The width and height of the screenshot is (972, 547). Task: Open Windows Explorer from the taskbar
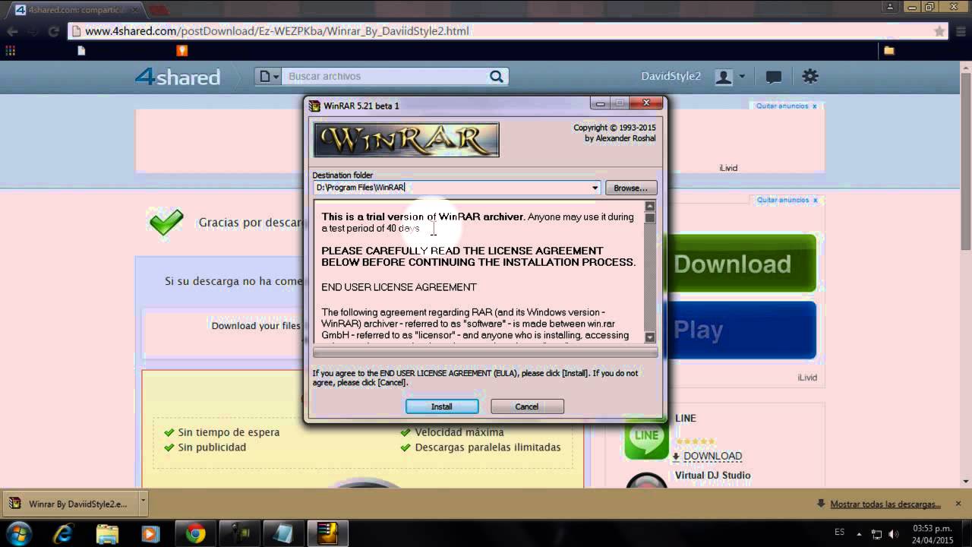pyautogui.click(x=107, y=533)
